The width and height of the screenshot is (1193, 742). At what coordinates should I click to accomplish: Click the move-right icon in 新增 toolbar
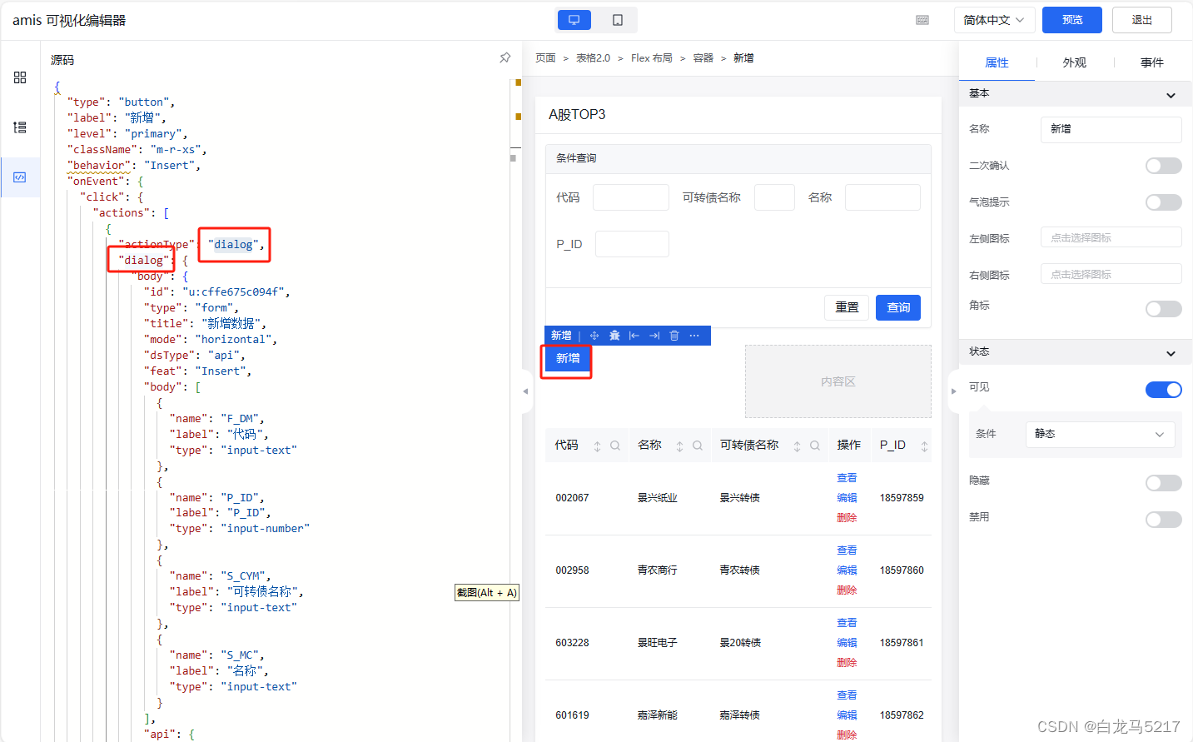tap(654, 336)
